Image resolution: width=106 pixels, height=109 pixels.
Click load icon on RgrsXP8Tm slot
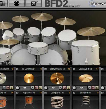[17, 93]
